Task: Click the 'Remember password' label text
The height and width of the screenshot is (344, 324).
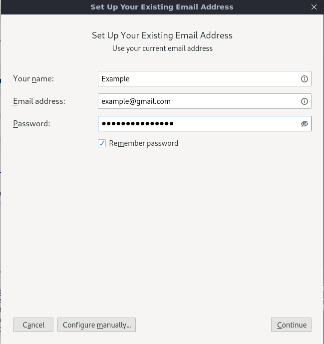Action: point(143,143)
